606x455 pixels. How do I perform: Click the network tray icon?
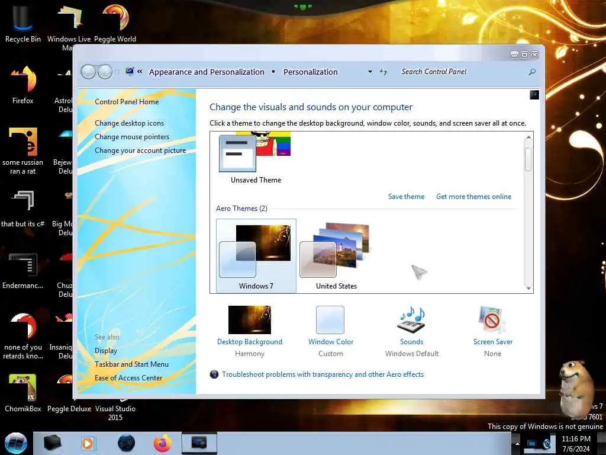pyautogui.click(x=532, y=443)
